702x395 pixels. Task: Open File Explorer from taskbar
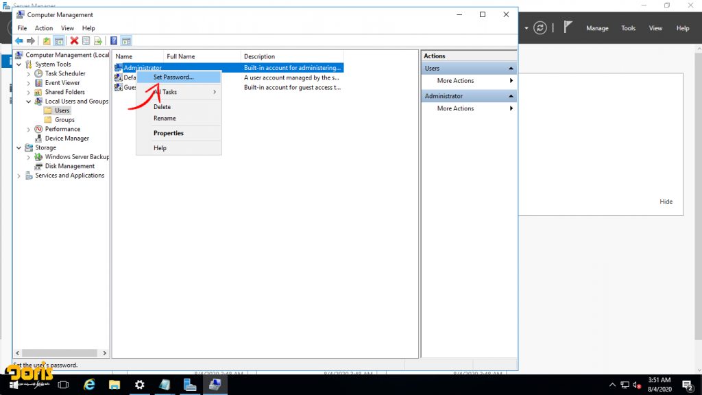pos(114,385)
